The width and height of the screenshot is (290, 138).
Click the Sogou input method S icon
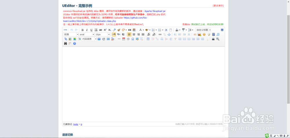tap(267, 136)
